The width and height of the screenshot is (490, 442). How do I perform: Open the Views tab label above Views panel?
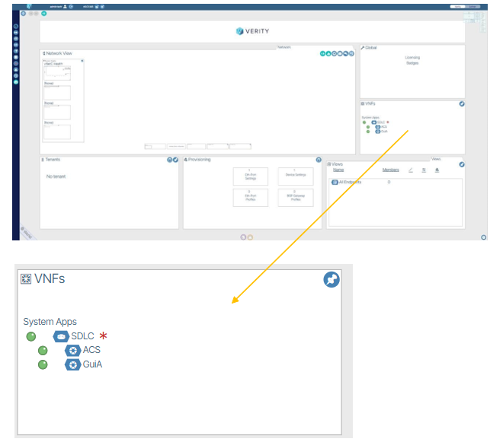pos(436,159)
